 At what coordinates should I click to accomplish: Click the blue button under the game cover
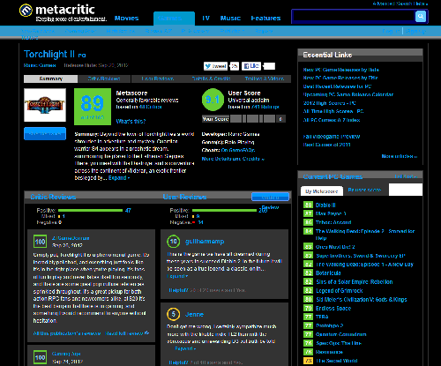(x=45, y=133)
